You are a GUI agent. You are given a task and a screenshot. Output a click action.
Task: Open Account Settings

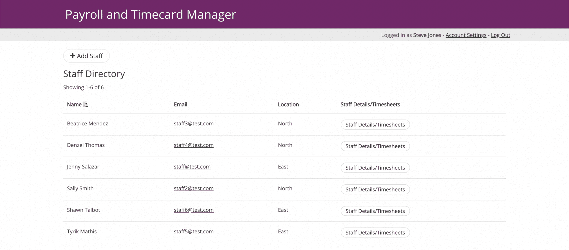pos(466,35)
